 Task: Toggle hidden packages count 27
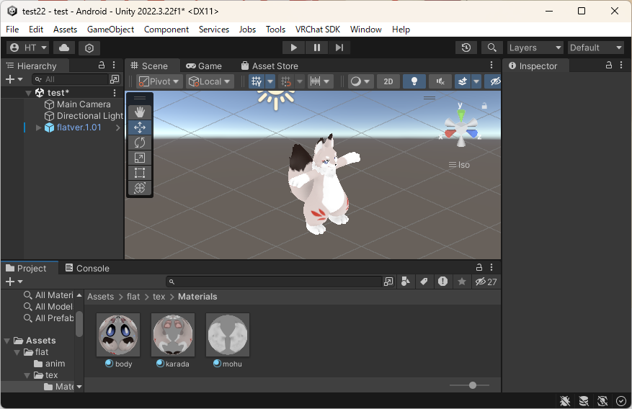pyautogui.click(x=486, y=282)
